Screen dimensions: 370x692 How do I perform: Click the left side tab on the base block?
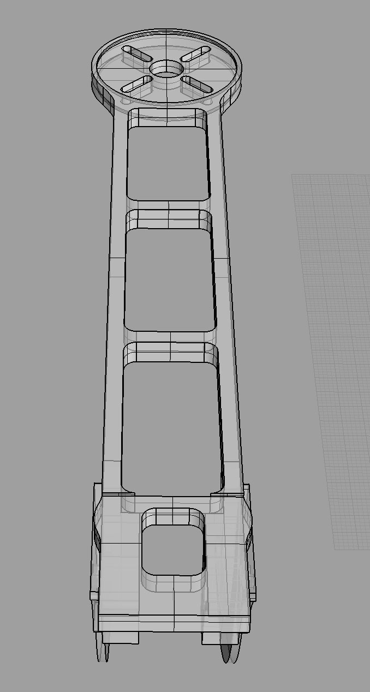pos(93,595)
